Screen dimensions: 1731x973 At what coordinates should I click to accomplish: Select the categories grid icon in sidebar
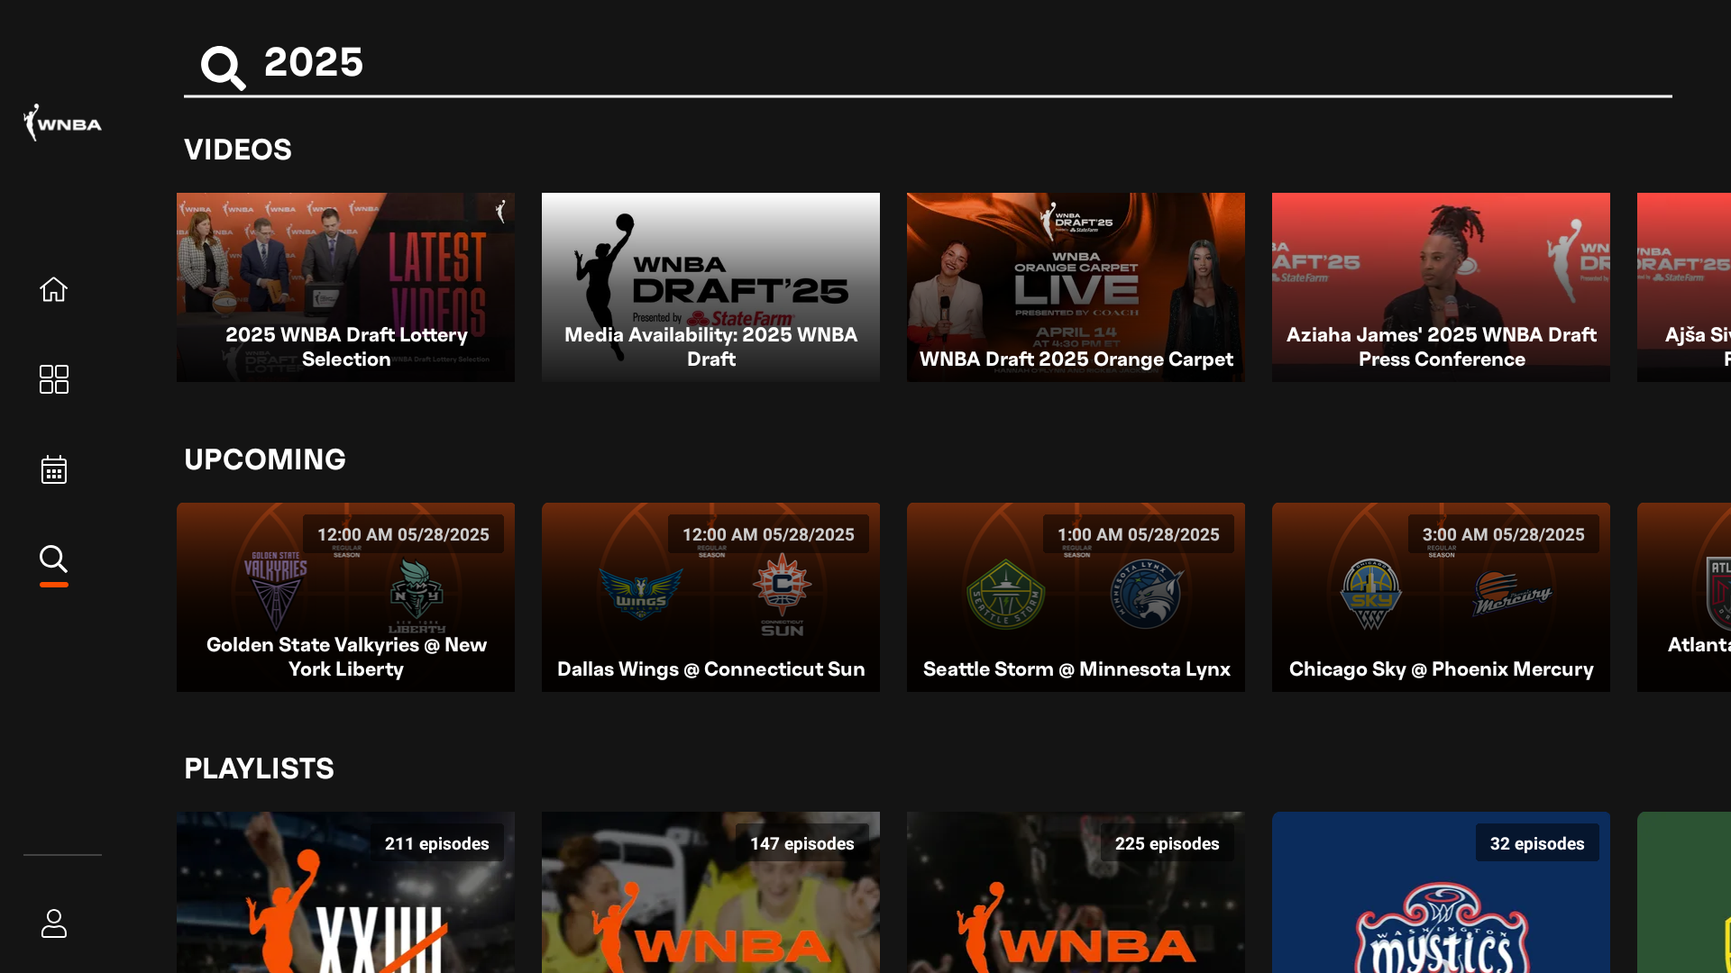click(53, 379)
